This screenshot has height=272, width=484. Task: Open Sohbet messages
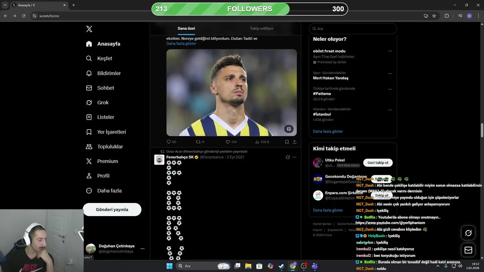(x=100, y=88)
